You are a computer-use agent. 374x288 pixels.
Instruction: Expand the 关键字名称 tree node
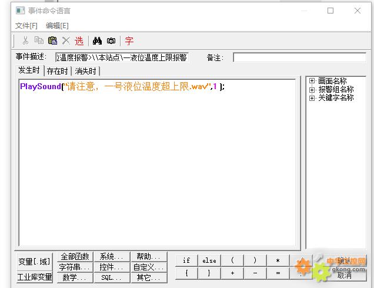coord(312,98)
